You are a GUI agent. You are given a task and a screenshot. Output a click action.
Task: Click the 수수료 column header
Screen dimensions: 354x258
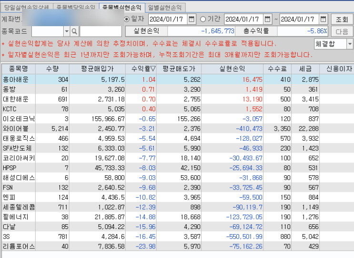click(277, 69)
